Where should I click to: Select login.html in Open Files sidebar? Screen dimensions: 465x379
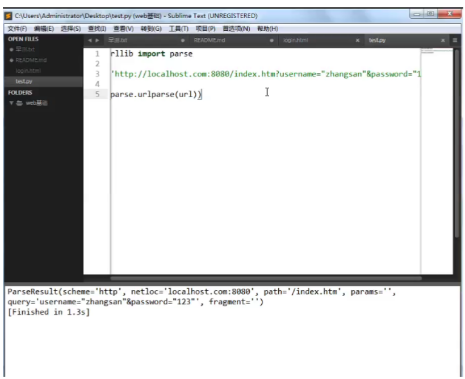28,70
